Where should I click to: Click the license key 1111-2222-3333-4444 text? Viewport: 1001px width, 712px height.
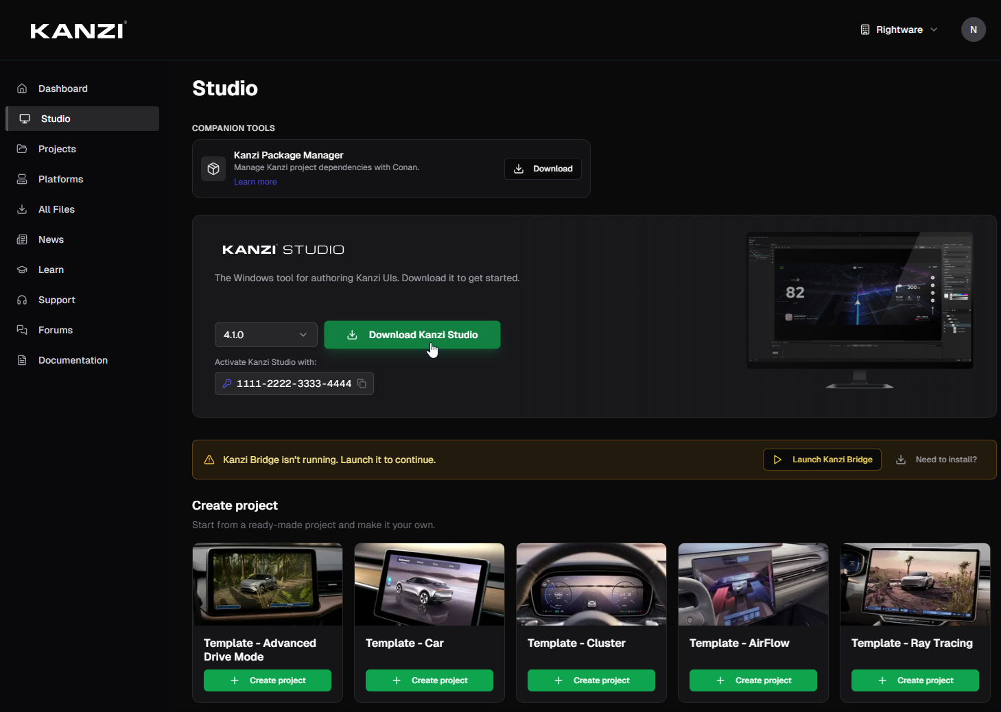click(x=294, y=383)
